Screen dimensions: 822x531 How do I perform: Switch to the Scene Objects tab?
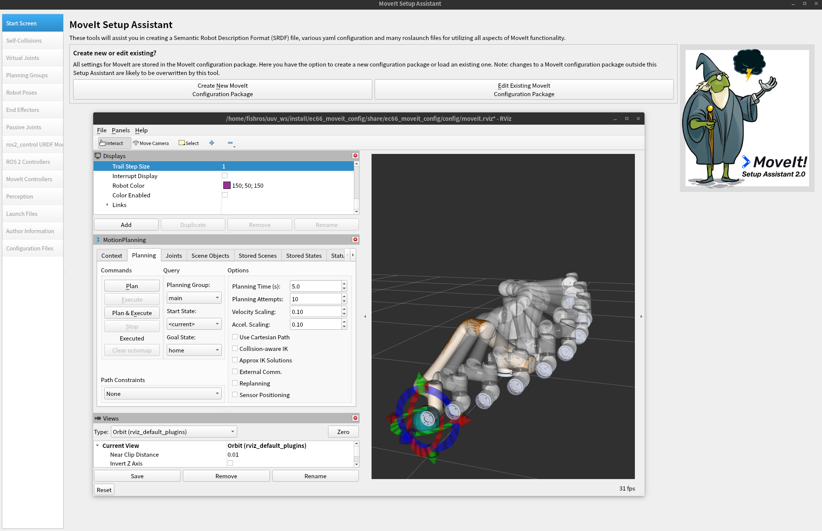coord(210,255)
